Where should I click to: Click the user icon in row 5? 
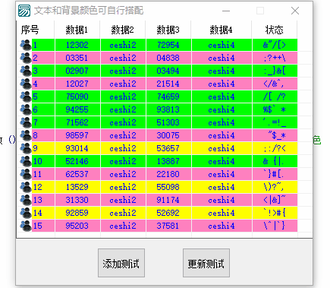click(x=26, y=97)
